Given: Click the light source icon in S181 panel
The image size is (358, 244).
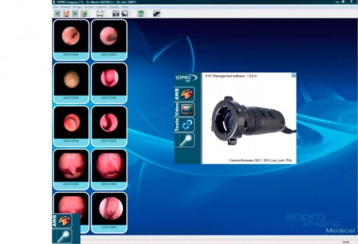Looking at the screenshot, I should coord(185,140).
